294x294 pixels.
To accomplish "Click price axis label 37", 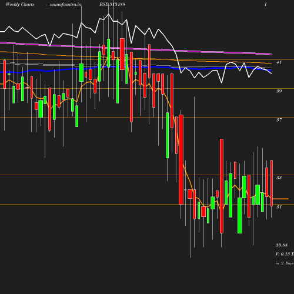I will point(279,120).
